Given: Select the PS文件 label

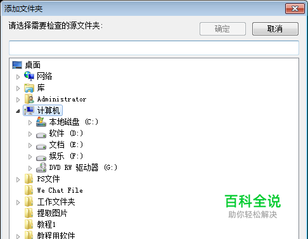Looking at the screenshot, I should coord(48,179).
